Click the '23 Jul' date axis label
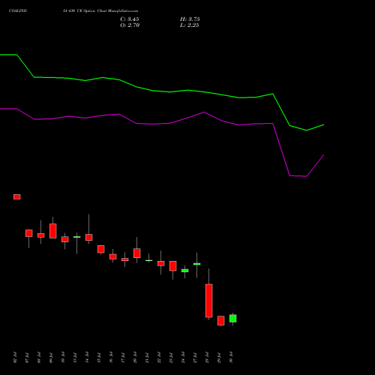375x375 pixels. (x=171, y=358)
